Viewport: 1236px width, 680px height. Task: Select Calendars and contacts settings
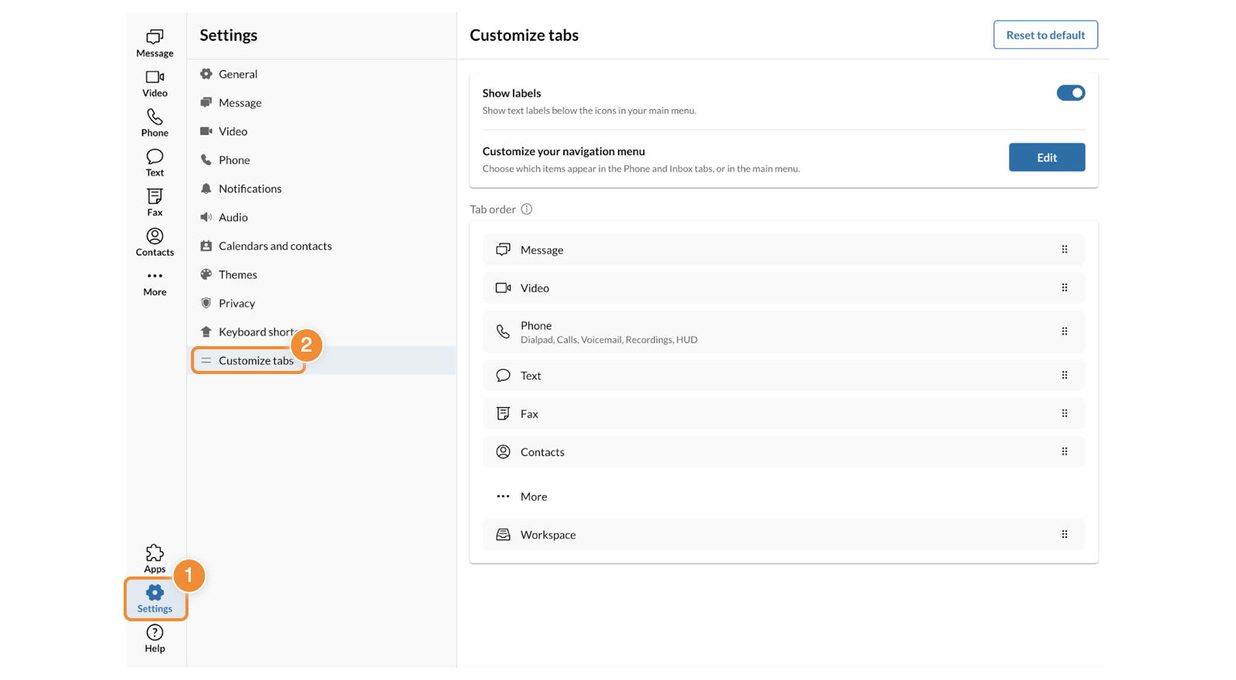(274, 246)
